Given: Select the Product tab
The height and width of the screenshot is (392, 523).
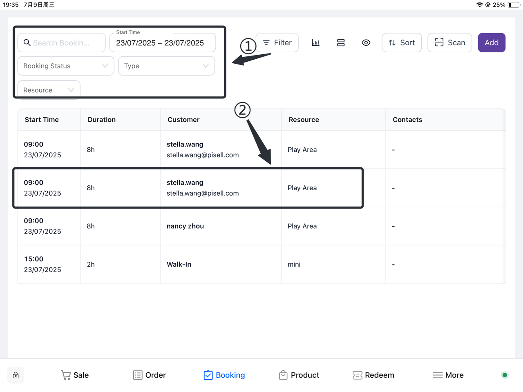Looking at the screenshot, I should tap(299, 375).
